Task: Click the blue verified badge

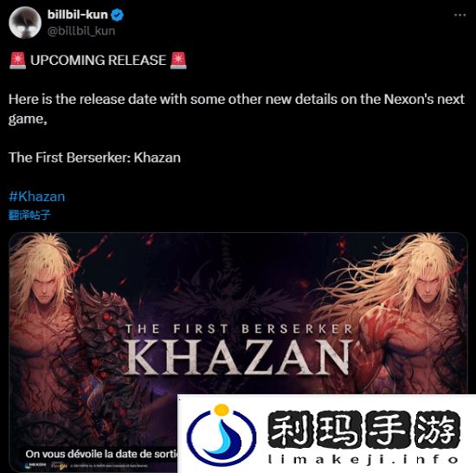Action: click(x=117, y=15)
